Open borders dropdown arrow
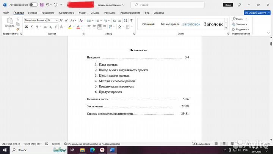This screenshot has width=273, height=154. 132,27
